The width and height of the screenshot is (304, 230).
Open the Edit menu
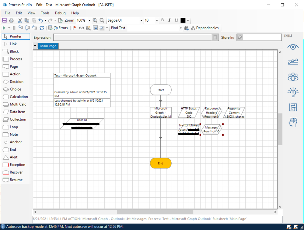(x=19, y=13)
